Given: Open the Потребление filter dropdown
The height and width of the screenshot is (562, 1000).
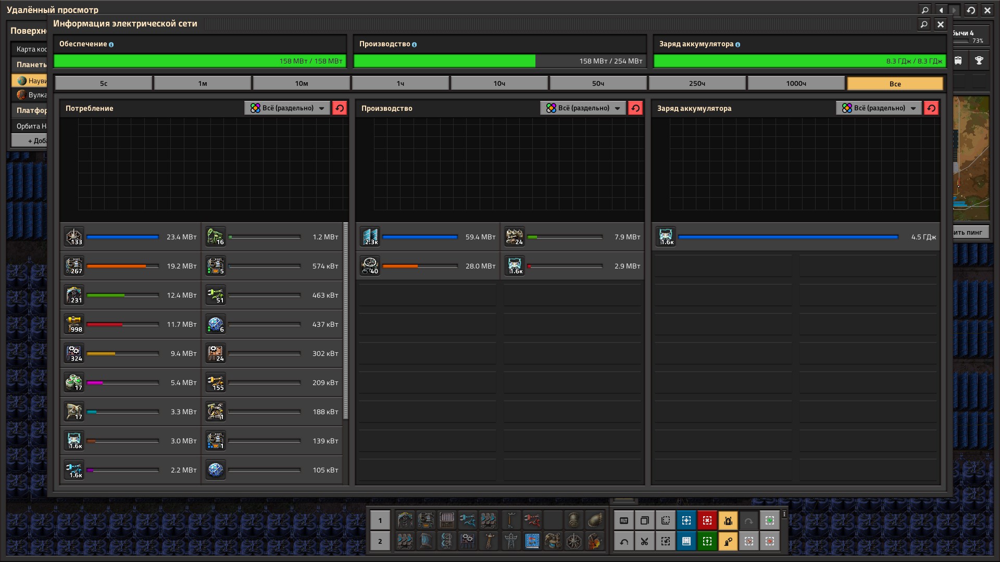Looking at the screenshot, I should pos(287,108).
